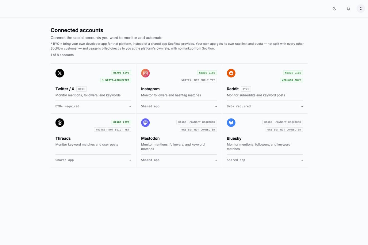Open the Threads card title
Viewport: 368px width, 245px height.
click(63, 138)
